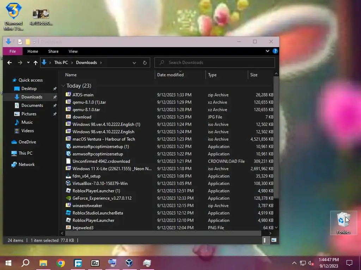Click the pin icon next to Desktop
Image resolution: width=361 pixels, height=270 pixels.
tap(55, 89)
